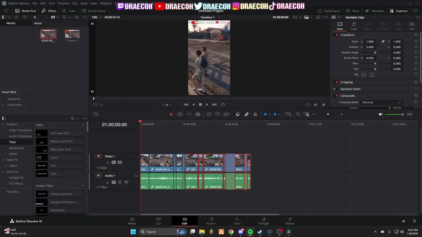This screenshot has height=237, width=422.
Task: Mute Audio 1 track M button
Action: coord(126,182)
